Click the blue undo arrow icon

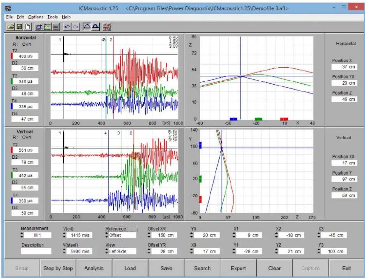pyautogui.click(x=67, y=27)
